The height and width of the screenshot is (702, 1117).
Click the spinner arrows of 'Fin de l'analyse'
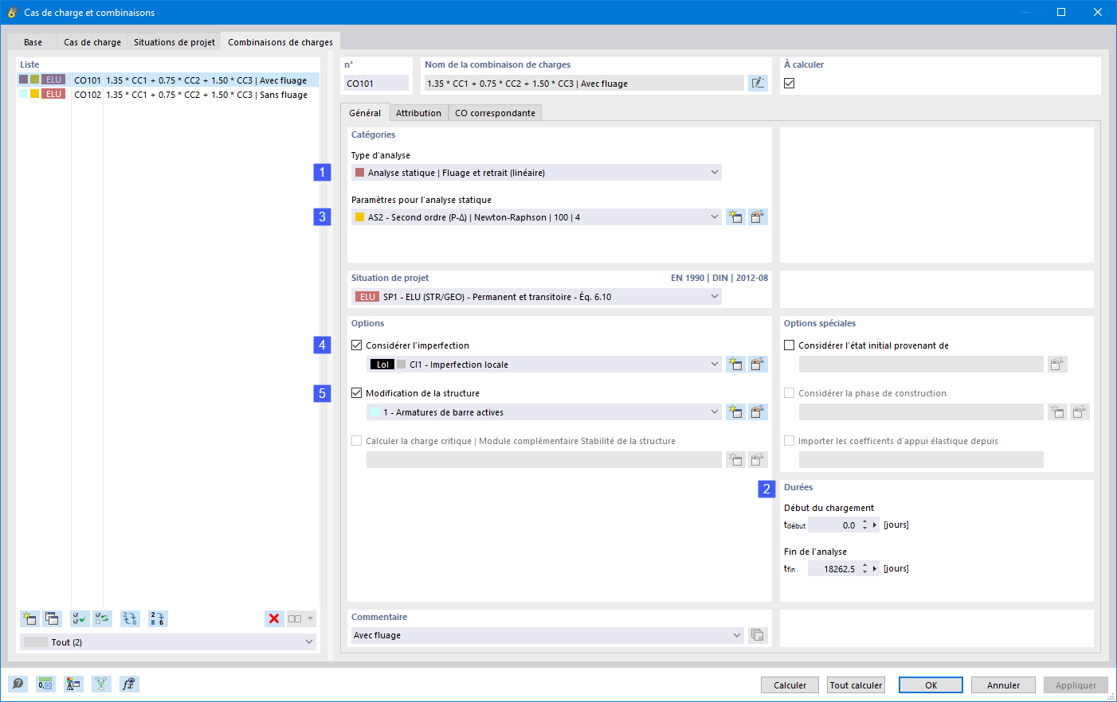point(864,569)
